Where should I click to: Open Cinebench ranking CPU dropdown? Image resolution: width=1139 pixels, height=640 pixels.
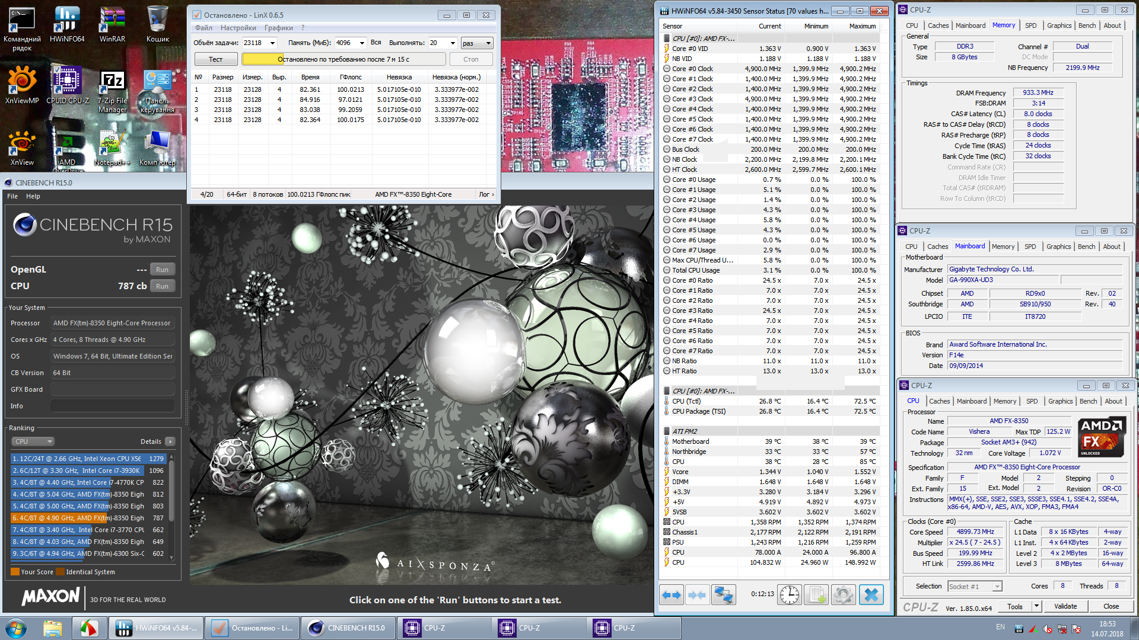pyautogui.click(x=33, y=441)
